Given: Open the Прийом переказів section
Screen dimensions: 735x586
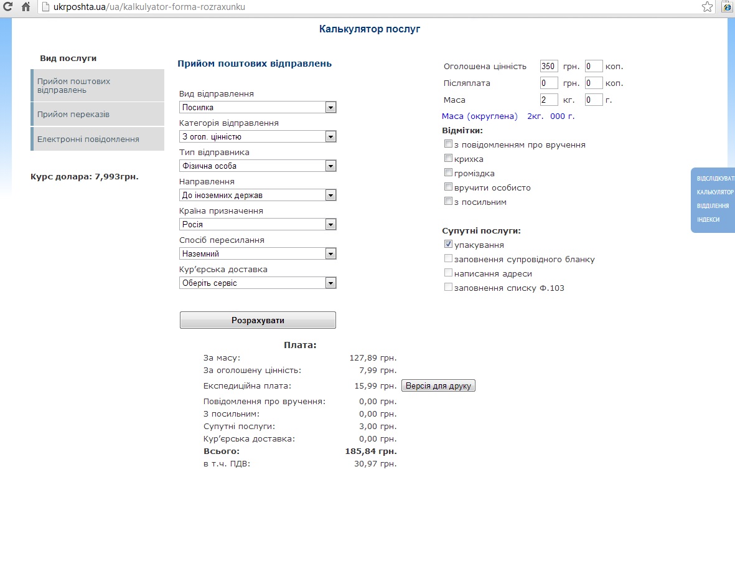Looking at the screenshot, I should [98, 114].
